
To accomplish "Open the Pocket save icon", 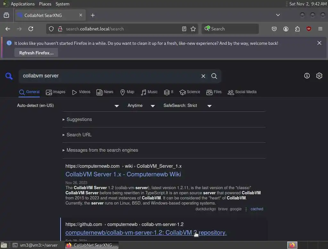I will (x=274, y=29).
